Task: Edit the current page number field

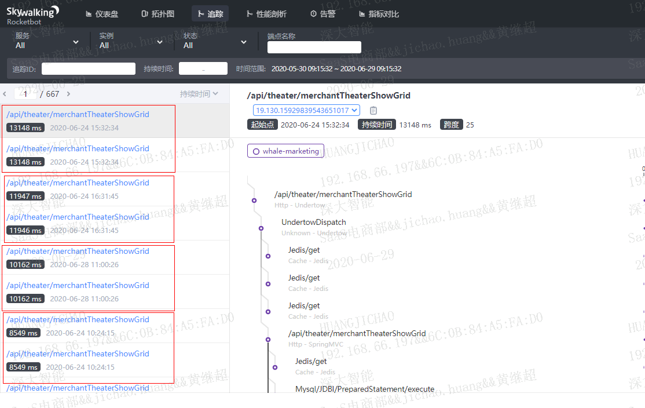Action: tap(25, 94)
